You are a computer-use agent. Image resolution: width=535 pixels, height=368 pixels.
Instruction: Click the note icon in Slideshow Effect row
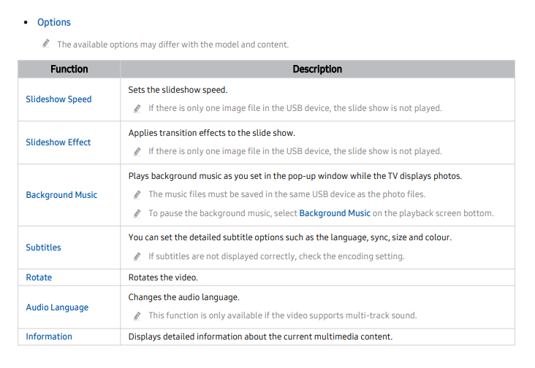tap(137, 151)
